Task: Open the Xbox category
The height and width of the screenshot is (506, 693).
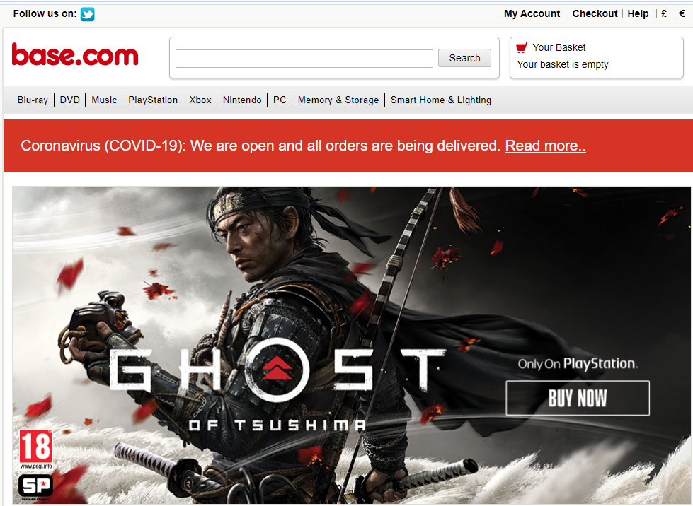Action: (200, 100)
